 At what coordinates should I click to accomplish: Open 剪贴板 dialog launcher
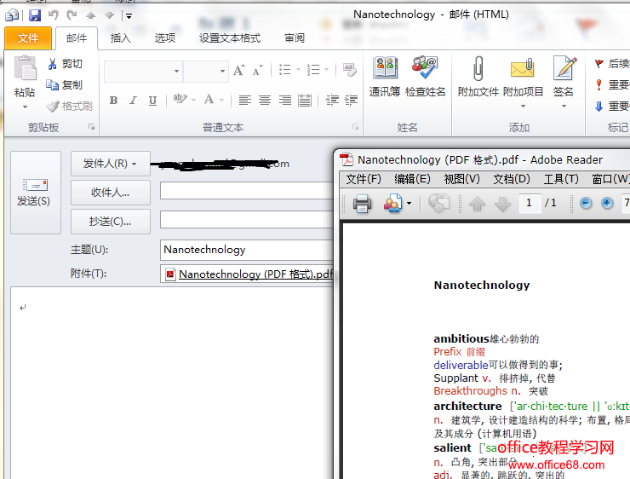(x=92, y=127)
